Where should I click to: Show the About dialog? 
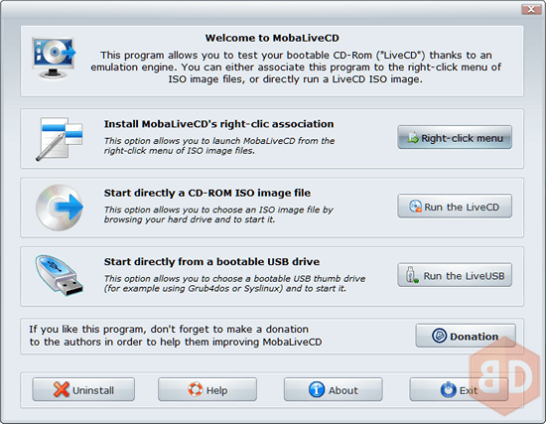334,389
